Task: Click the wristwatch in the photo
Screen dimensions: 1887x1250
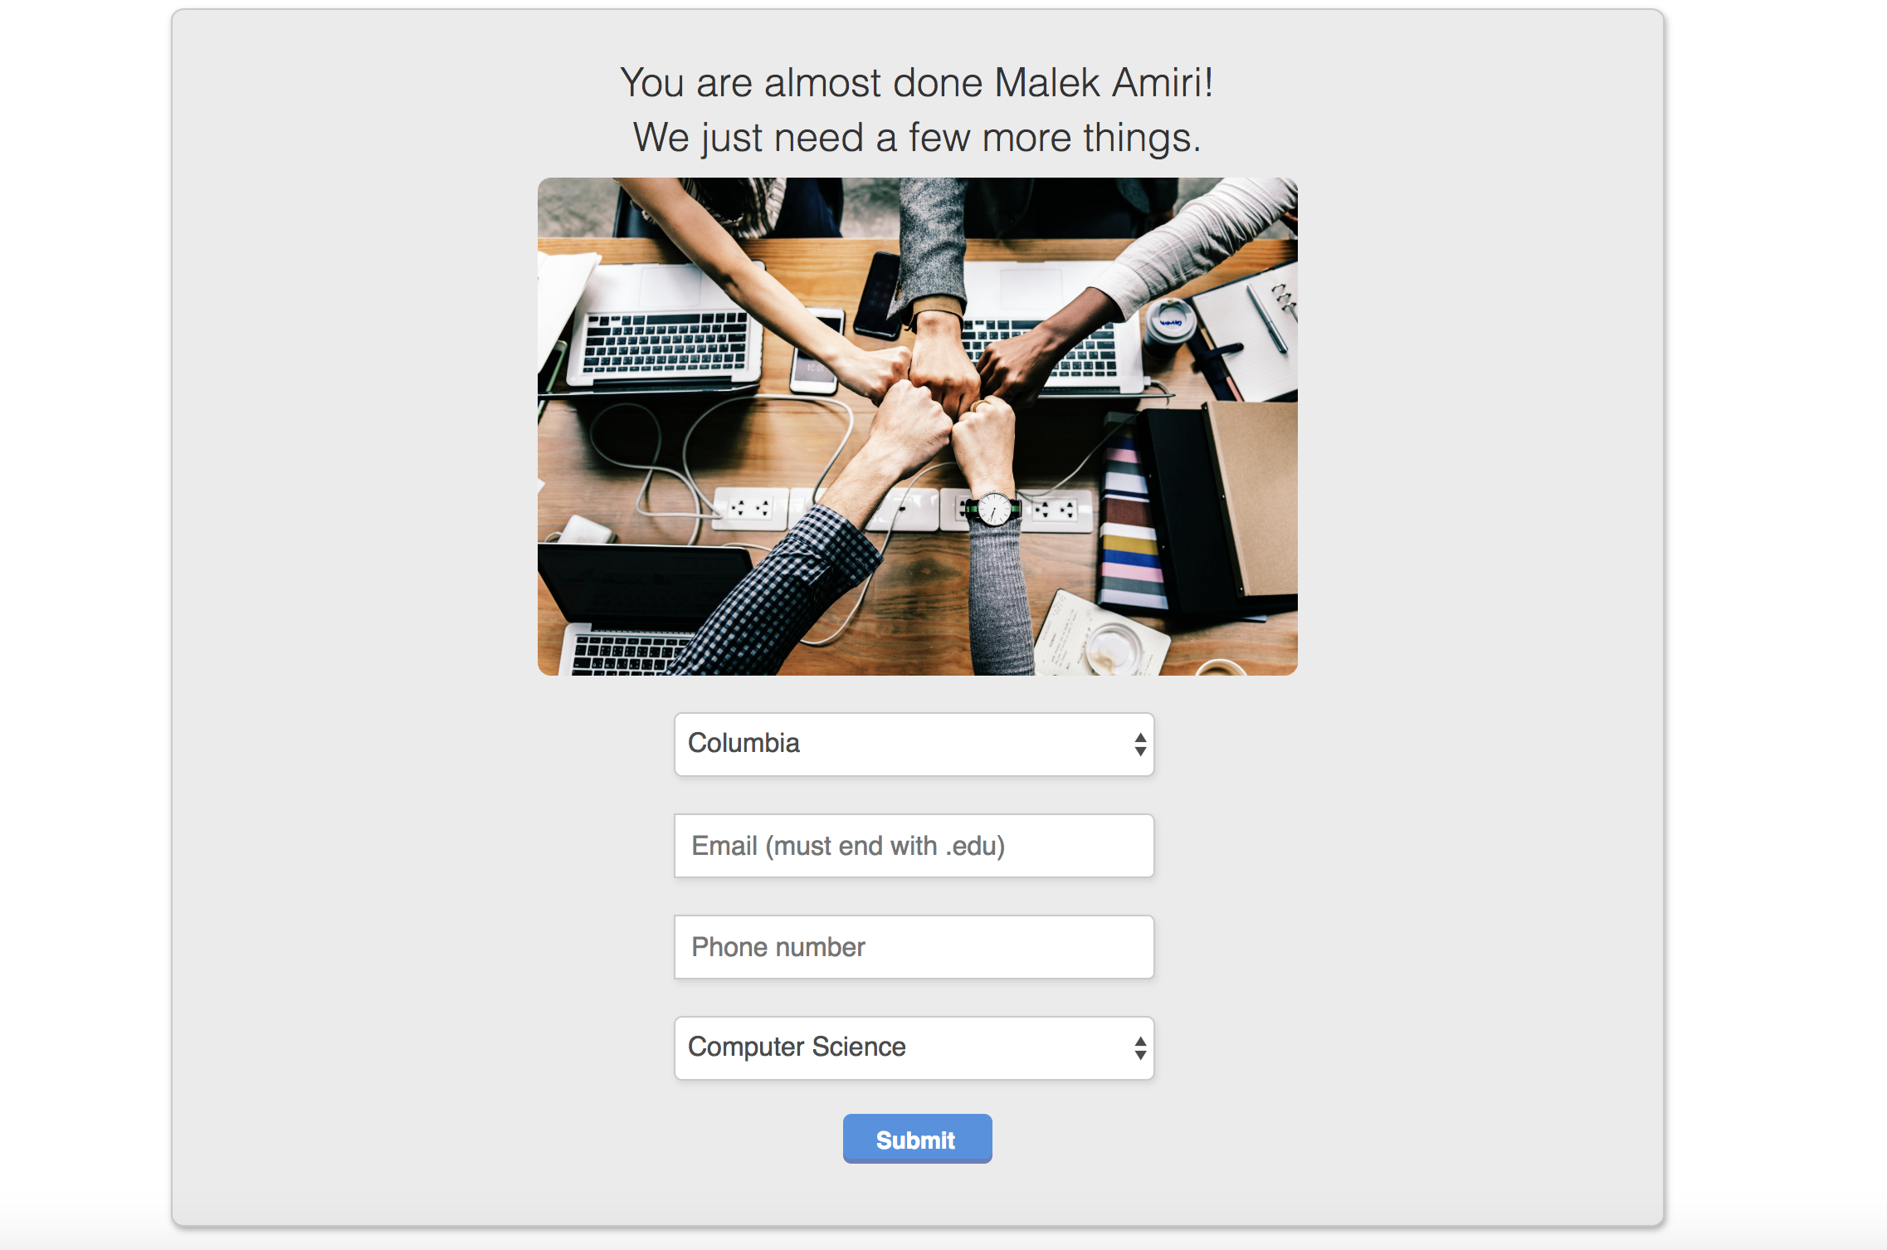Action: 993,509
